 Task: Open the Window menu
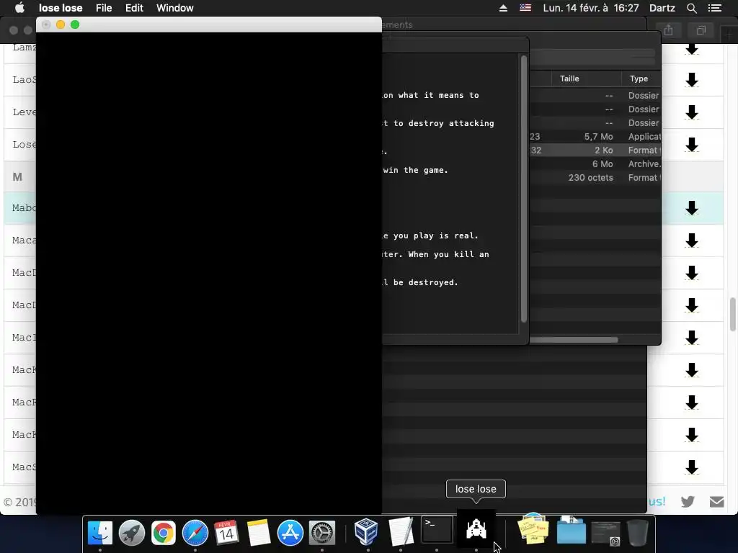coord(174,8)
